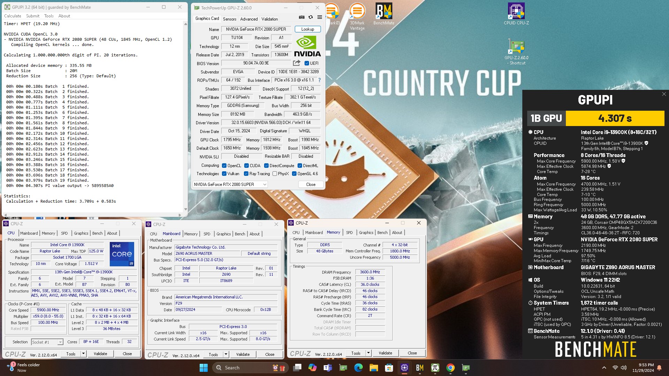
Task: Switch to CPU-Z via its taskbar icon
Action: click(x=404, y=368)
